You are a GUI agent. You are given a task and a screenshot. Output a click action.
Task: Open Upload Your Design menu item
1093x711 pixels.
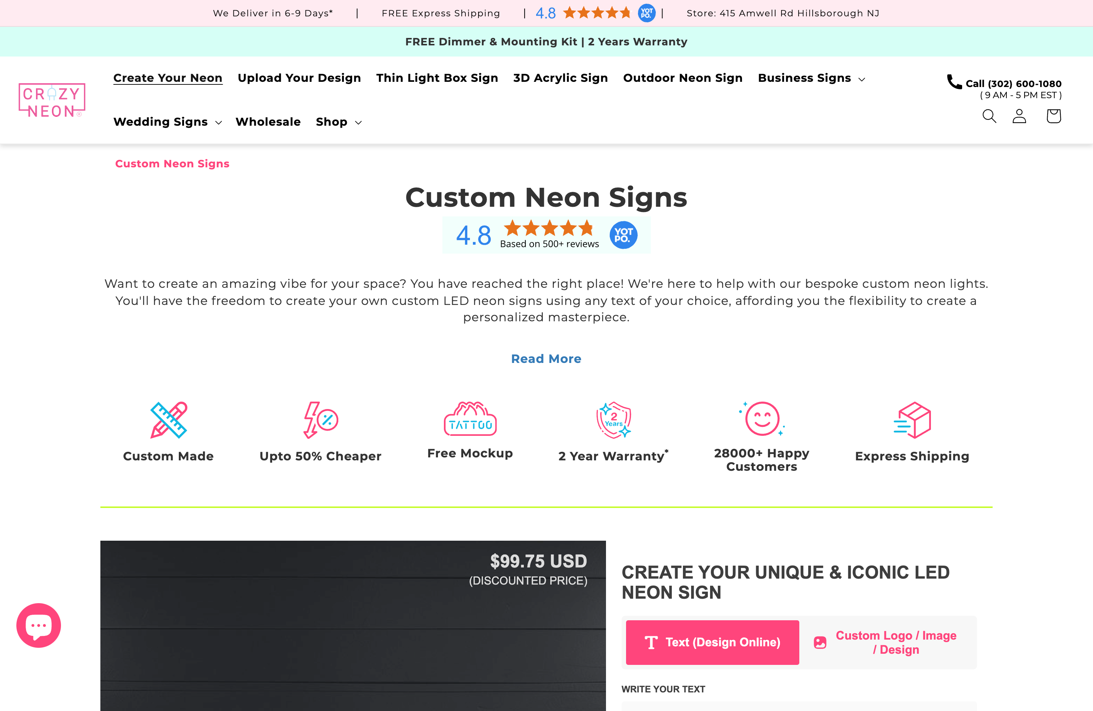[299, 78]
